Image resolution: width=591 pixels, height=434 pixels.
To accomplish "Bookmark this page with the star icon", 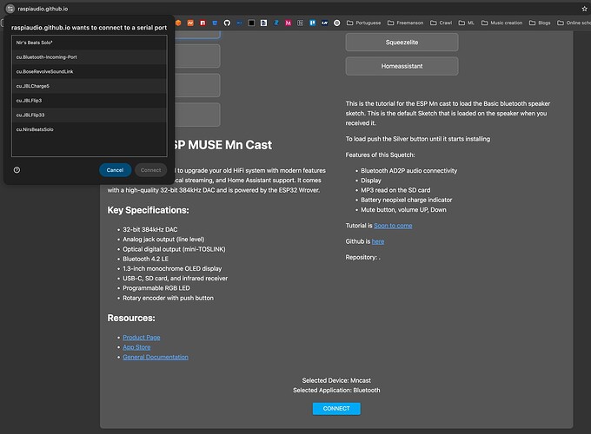I will coord(584,8).
